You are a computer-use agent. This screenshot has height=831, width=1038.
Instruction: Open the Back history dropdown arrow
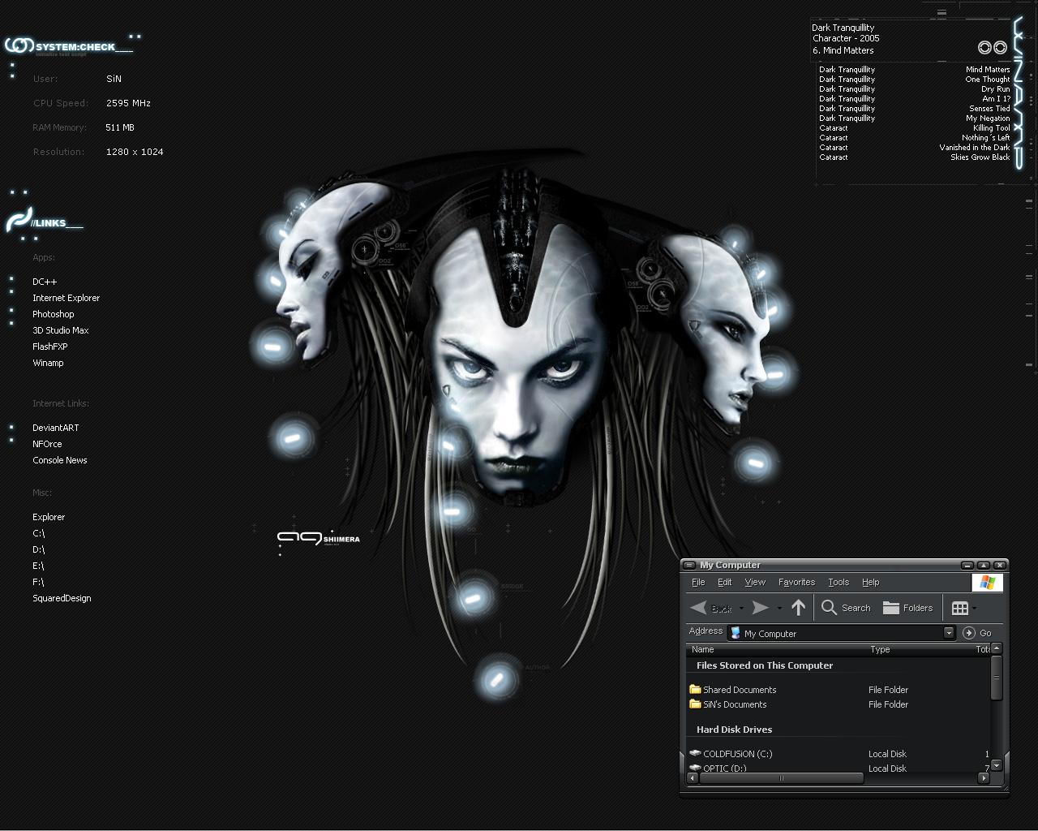(741, 608)
